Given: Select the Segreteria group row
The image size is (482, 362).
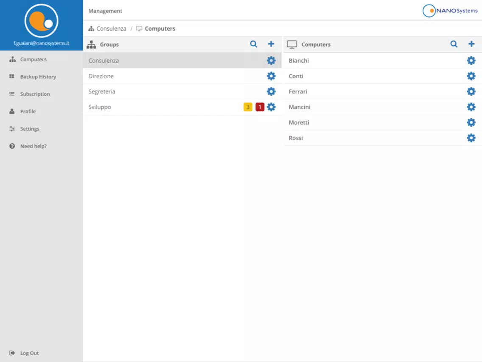Looking at the screenshot, I should coord(182,91).
